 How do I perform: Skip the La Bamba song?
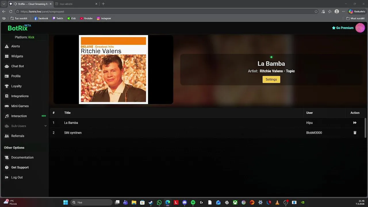point(355,123)
